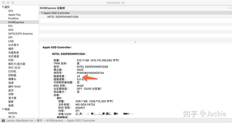The height and width of the screenshot is (123, 232).
Task: Click the computer icon in the path bar
Action: pos(3,120)
